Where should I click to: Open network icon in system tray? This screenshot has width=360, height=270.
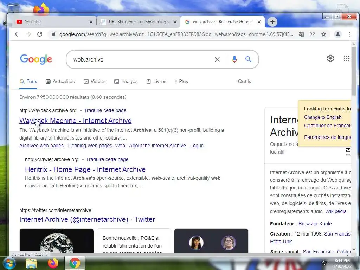324,263
